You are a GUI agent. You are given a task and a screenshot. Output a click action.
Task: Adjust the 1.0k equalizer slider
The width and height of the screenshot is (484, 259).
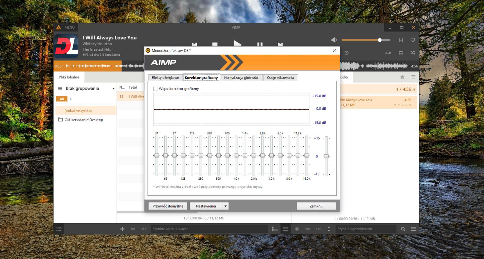click(236, 156)
